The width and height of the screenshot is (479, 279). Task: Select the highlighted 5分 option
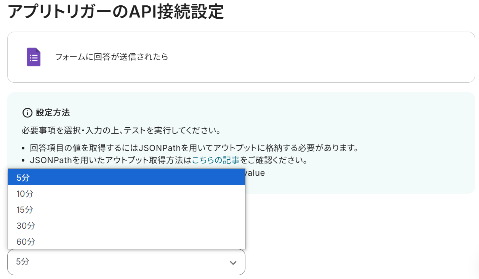pyautogui.click(x=127, y=177)
